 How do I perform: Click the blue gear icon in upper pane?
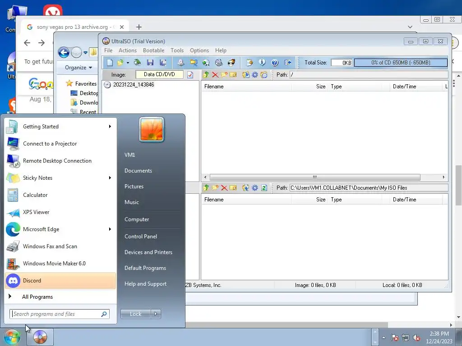coord(254,75)
